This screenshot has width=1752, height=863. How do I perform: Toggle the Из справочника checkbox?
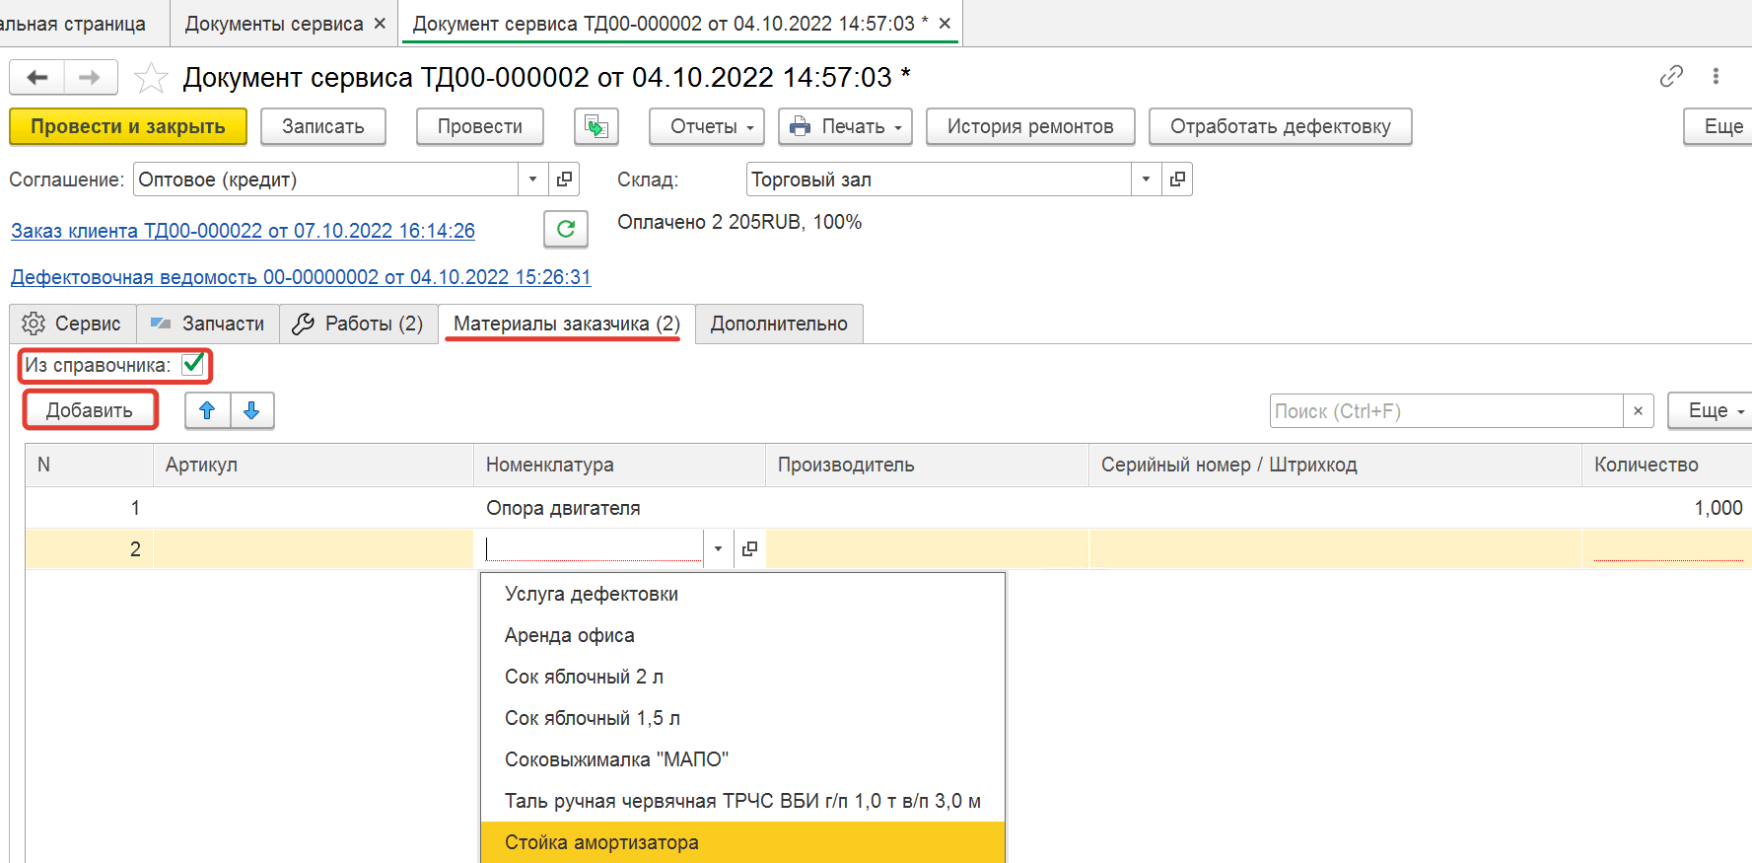(193, 364)
